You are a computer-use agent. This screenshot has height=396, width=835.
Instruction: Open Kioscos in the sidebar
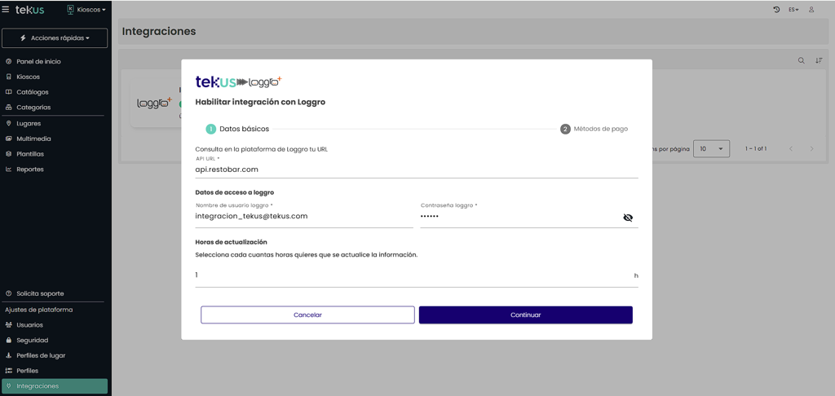tap(28, 77)
